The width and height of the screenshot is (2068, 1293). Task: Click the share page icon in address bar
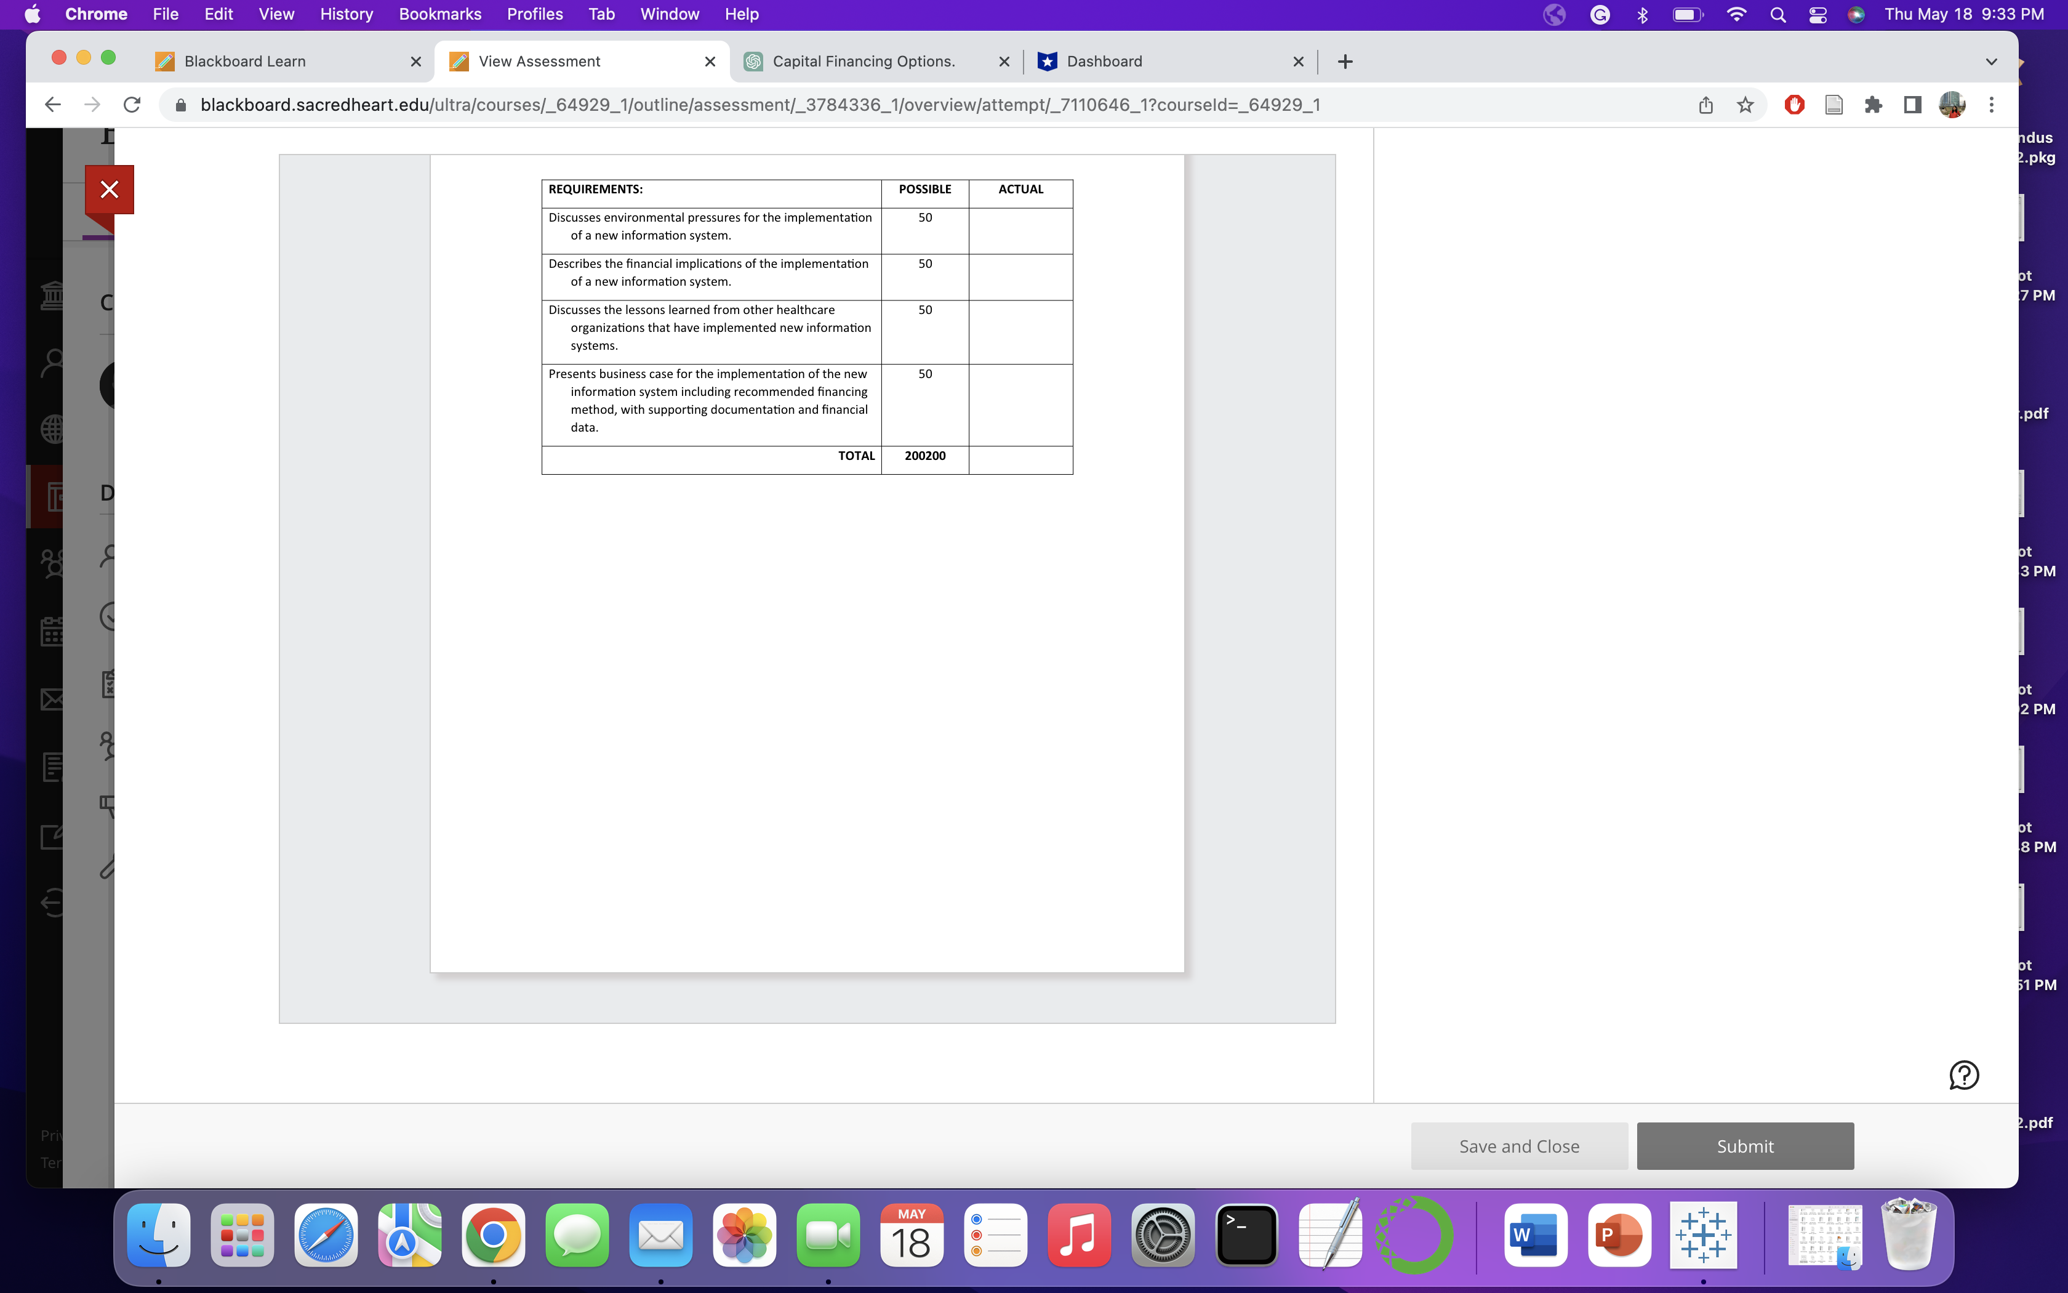[1705, 105]
